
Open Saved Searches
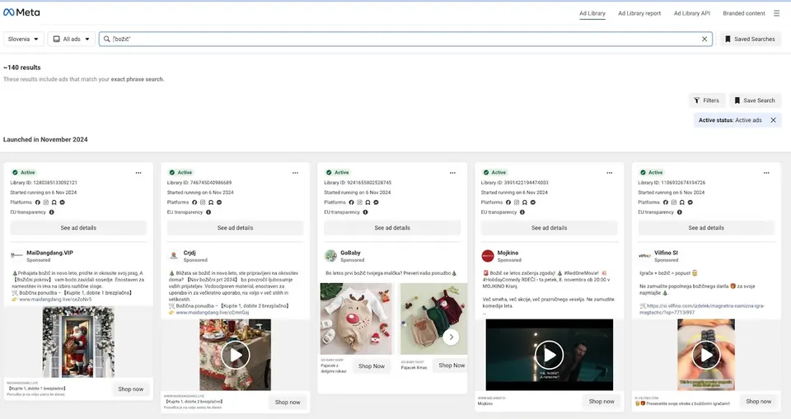click(750, 40)
